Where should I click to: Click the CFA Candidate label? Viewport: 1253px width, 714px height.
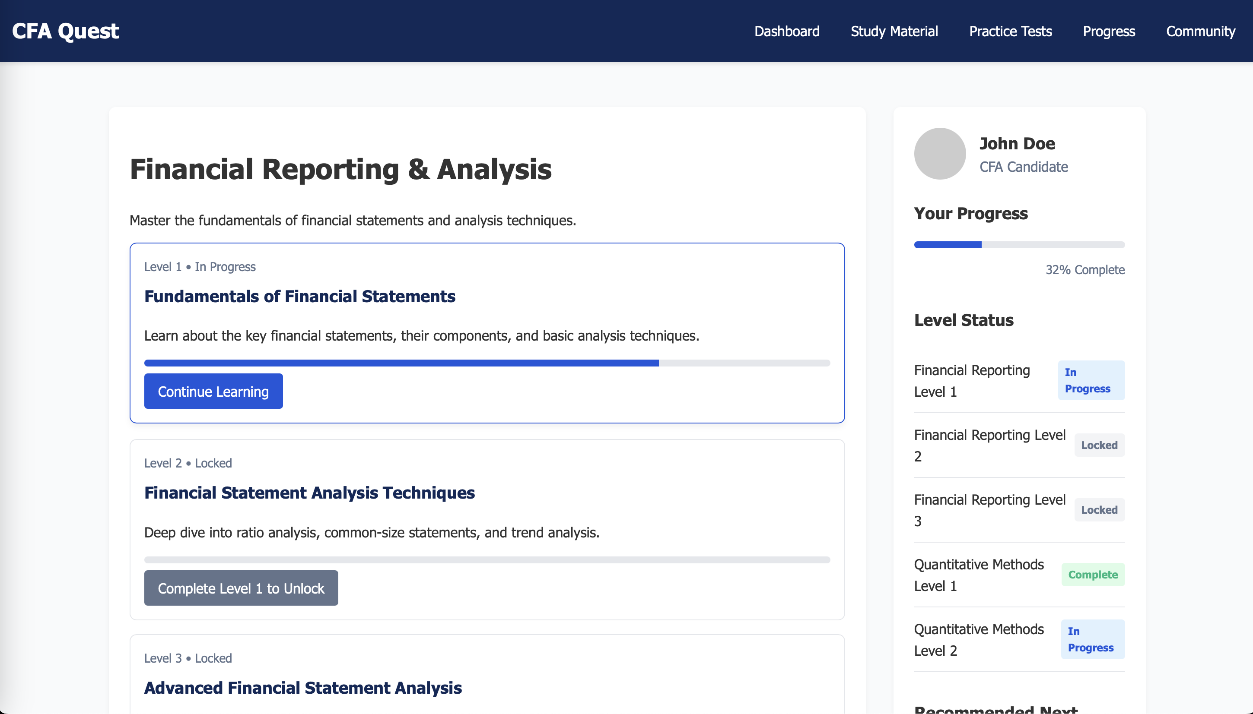1023,167
